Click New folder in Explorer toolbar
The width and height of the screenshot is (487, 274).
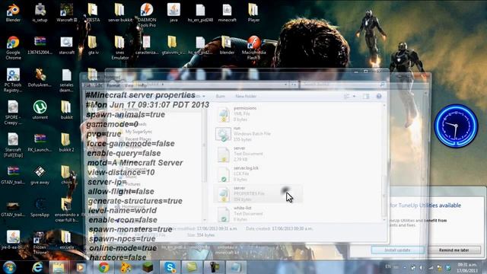click(246, 97)
